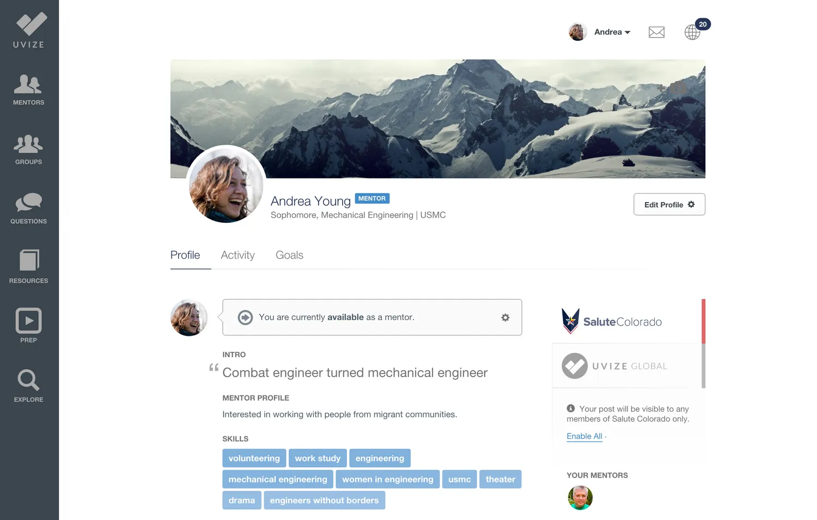This screenshot has width=817, height=520.
Task: Click the Edit Profile button
Action: tap(669, 204)
